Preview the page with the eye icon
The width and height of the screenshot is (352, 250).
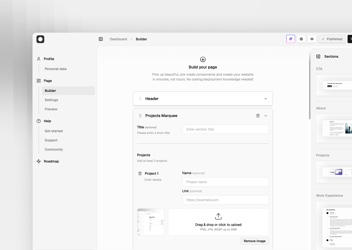point(312,39)
